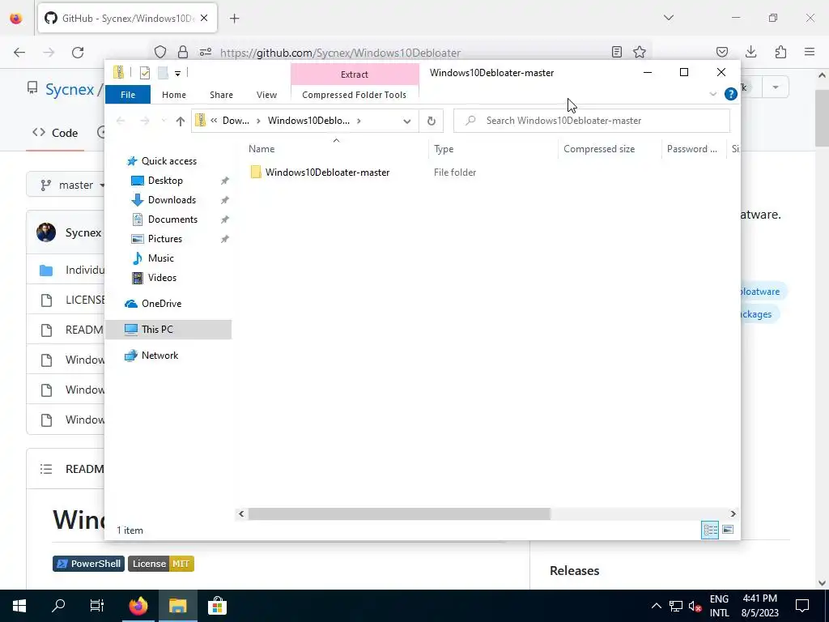Switch to Large icons view layout icon

(728, 530)
